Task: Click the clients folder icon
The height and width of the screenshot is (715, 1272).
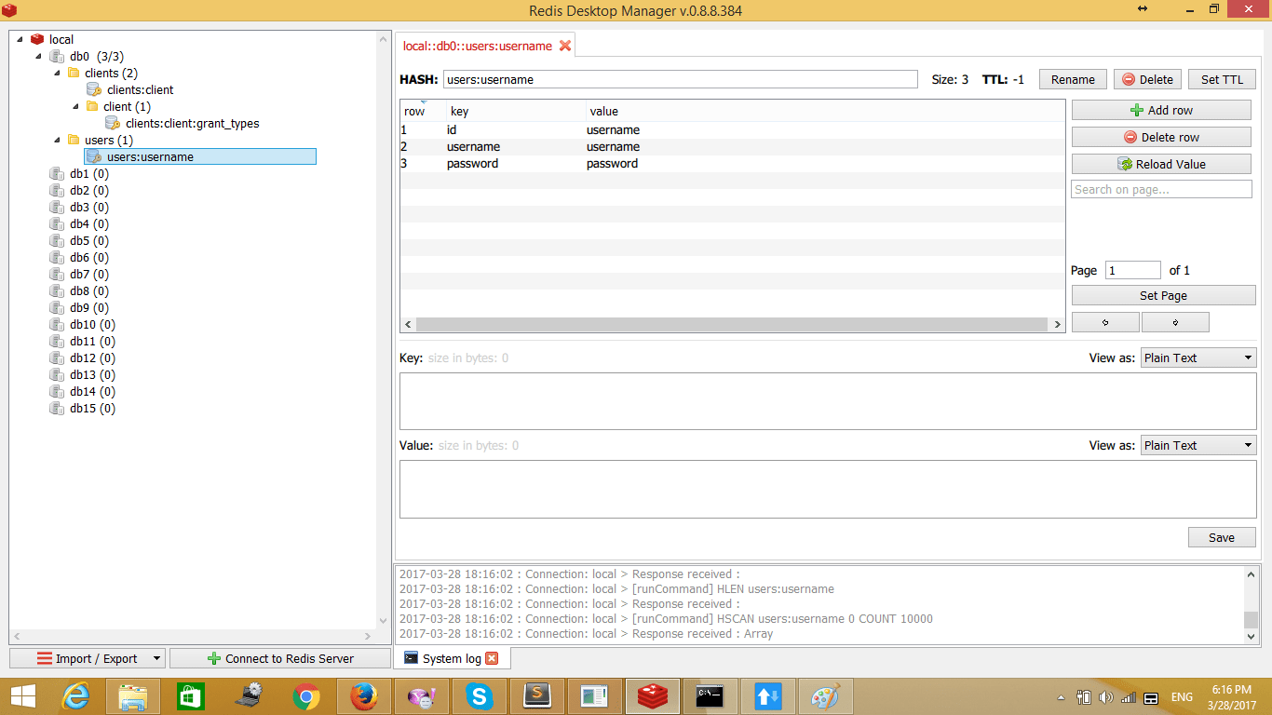Action: pos(74,73)
